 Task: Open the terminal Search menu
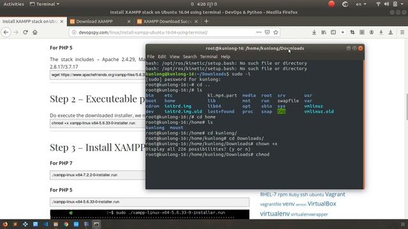(x=190, y=57)
